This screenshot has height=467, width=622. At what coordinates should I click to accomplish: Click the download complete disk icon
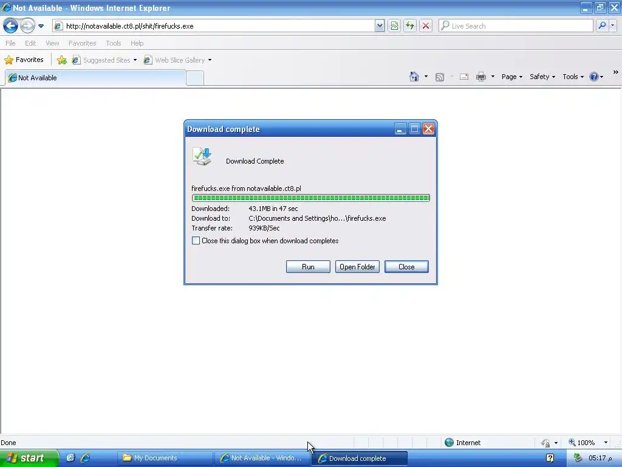tap(202, 156)
